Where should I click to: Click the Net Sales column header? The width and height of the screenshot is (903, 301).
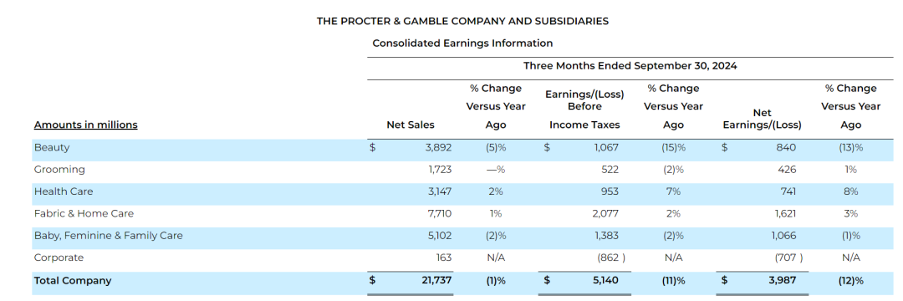411,125
